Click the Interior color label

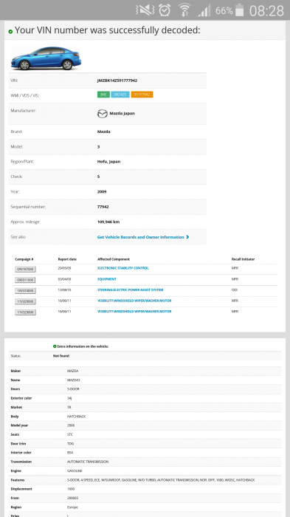pos(21,453)
